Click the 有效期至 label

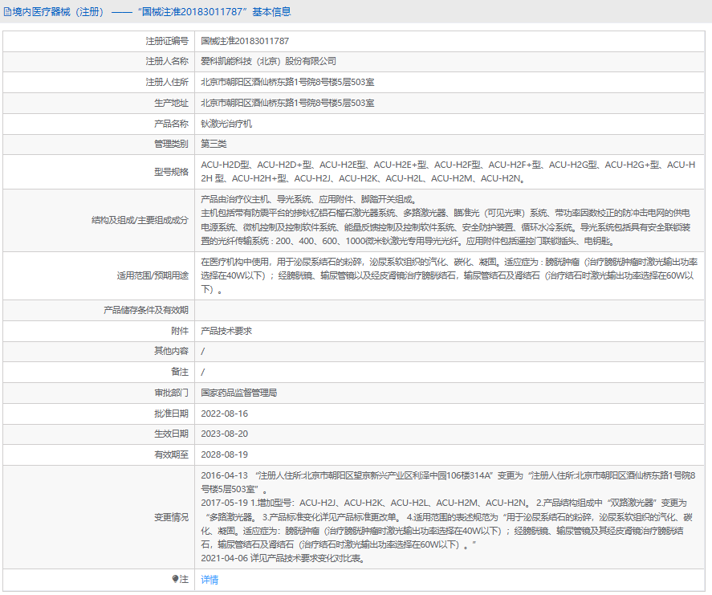click(x=171, y=454)
